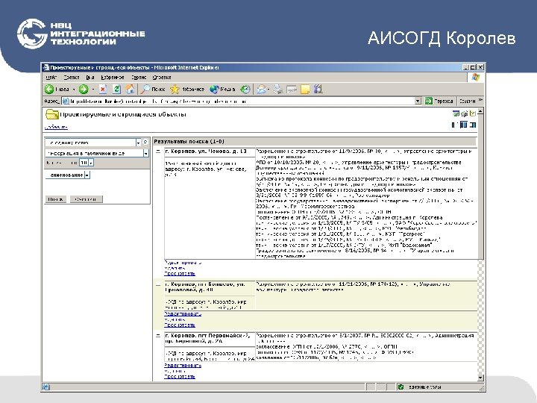Image resolution: width=537 pixels, height=403 pixels.
Task: Expand the Links toolbar chevron
Action: click(x=480, y=100)
